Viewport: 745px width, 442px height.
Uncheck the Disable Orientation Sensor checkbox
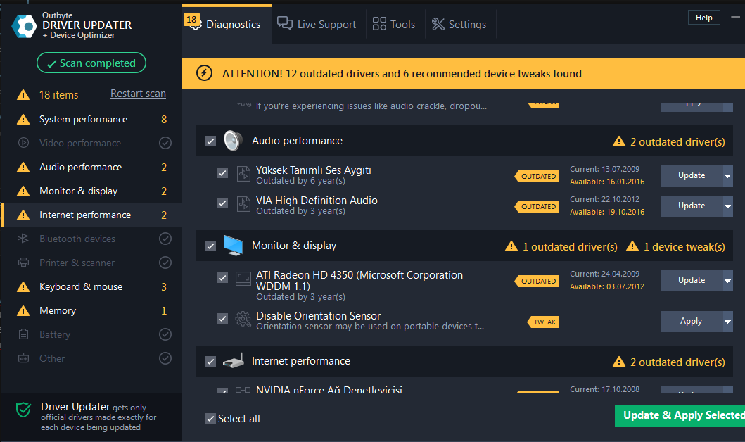222,318
